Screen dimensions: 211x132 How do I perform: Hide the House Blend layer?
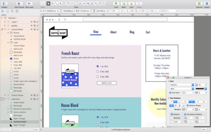31,29
